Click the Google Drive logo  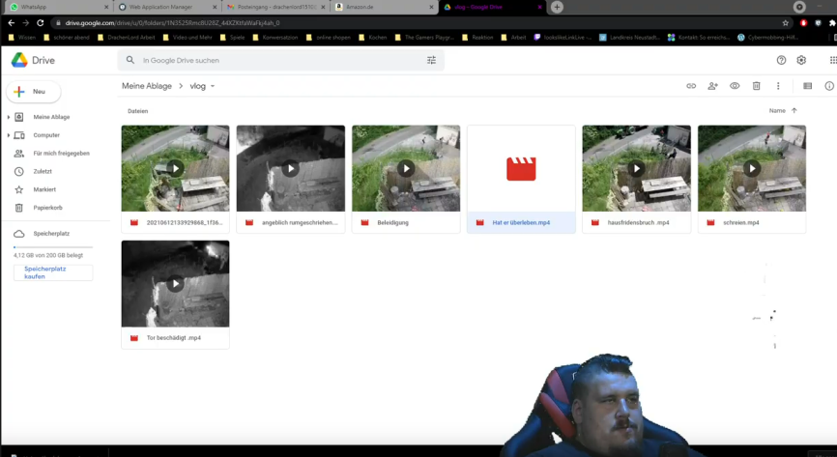coord(19,60)
